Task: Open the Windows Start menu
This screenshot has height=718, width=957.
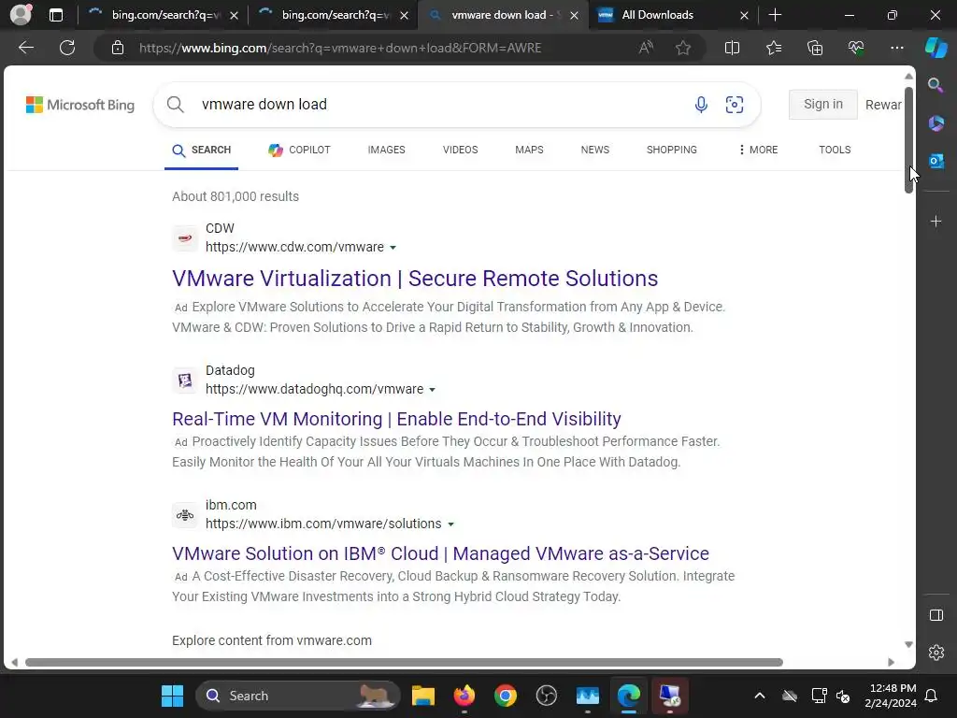Action: coord(172,696)
